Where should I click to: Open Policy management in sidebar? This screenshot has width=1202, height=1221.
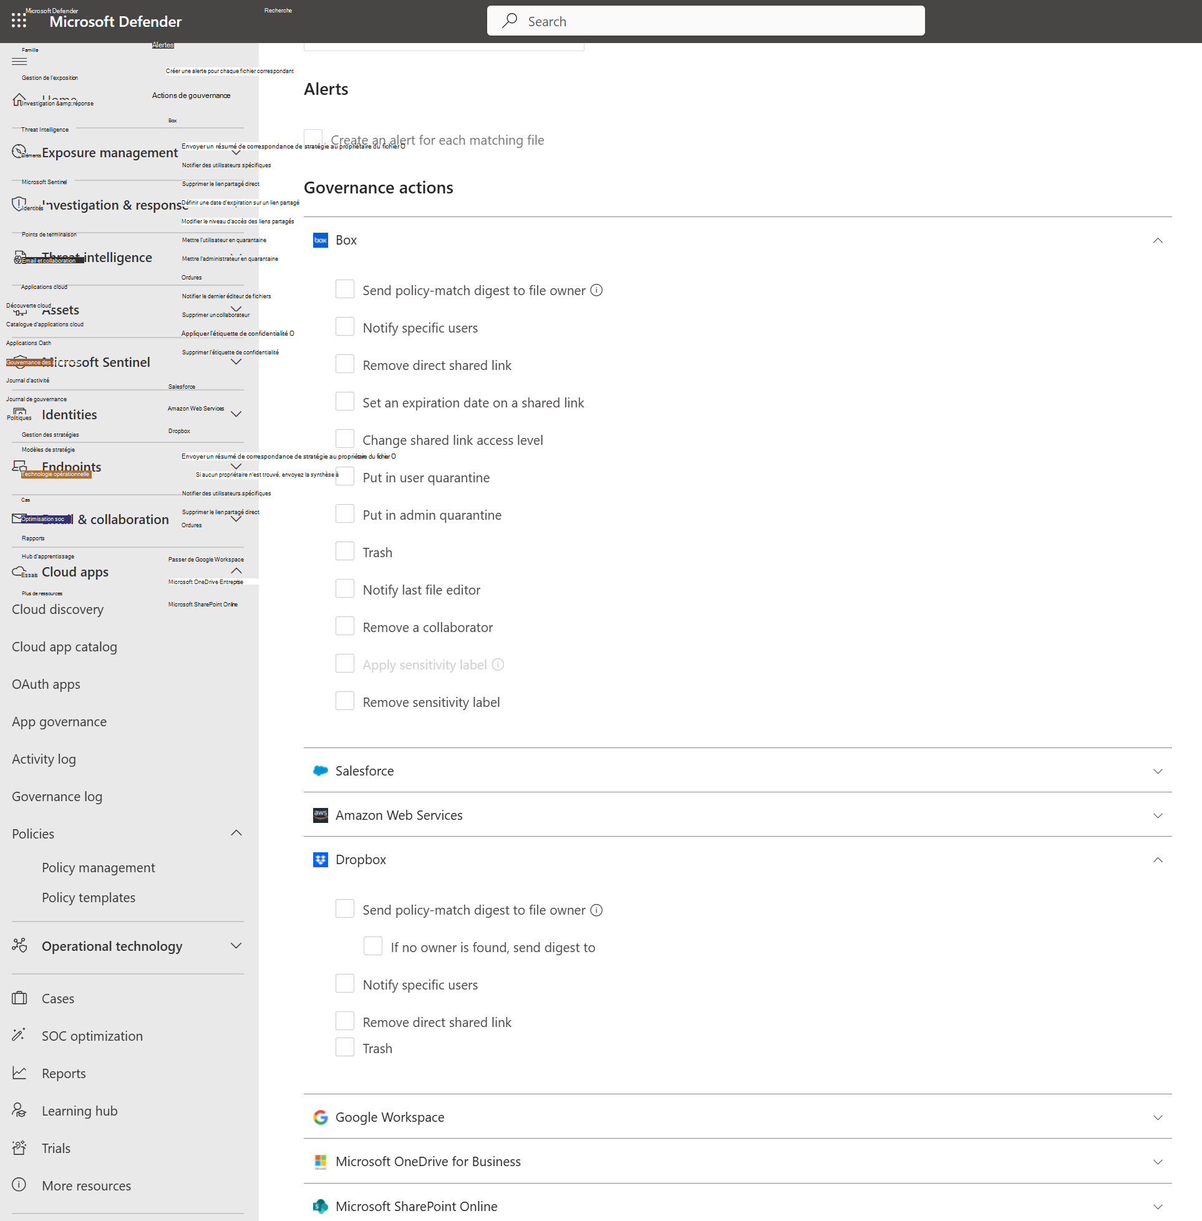click(x=98, y=867)
